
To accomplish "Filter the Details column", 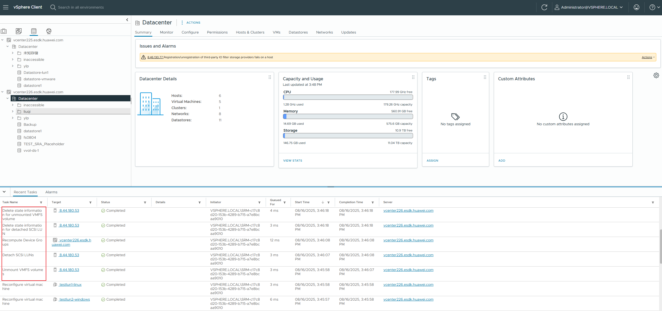I will click(x=200, y=202).
